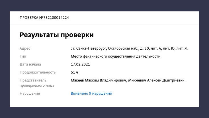The image size is (209, 118).
Task: Click the inspection number 782100014224
Action: 55,18
